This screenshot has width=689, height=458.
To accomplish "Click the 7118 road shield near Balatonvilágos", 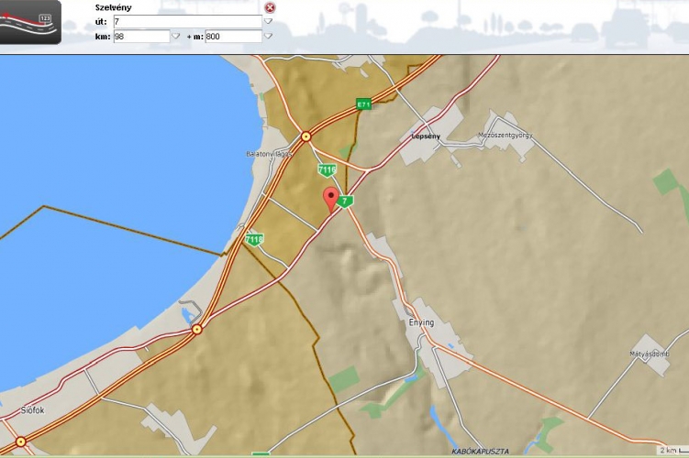I will [327, 170].
